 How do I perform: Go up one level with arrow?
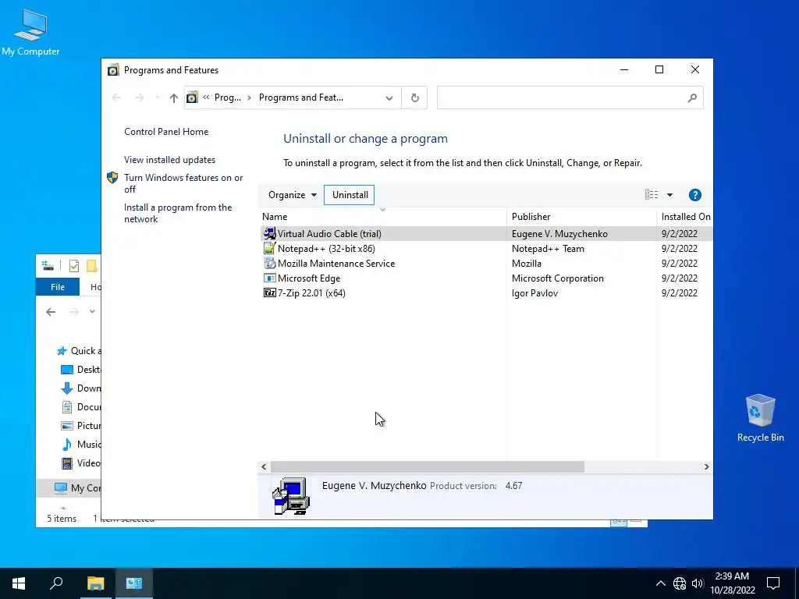174,97
